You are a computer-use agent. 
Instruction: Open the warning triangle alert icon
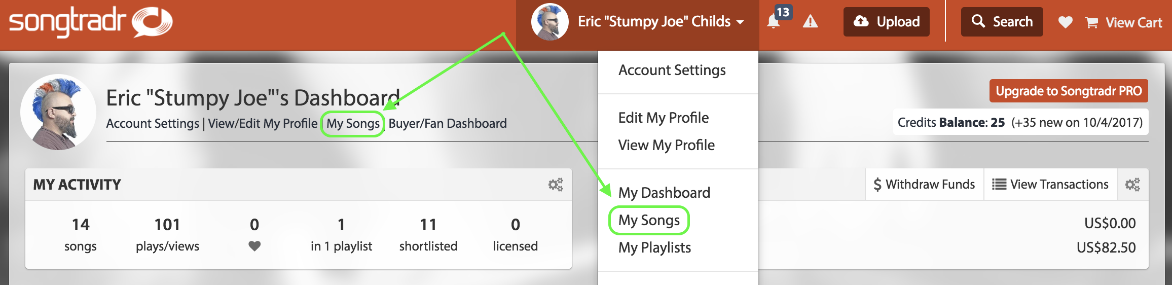point(811,21)
